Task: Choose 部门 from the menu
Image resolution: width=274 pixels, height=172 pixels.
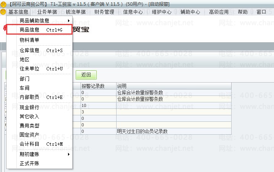Action: click(39, 79)
